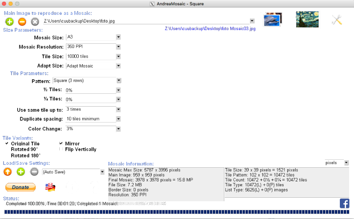Image resolution: width=354 pixels, height=219 pixels.
Task: Select 'Tile Pattern: 102 x 102' info line
Action: point(260,175)
